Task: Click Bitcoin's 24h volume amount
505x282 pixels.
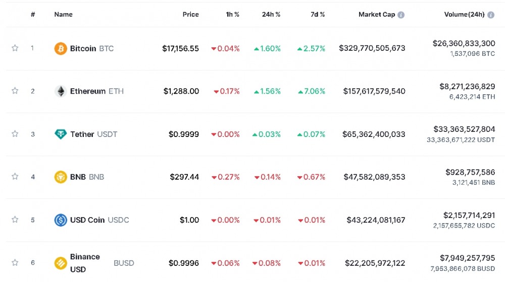Action: [464, 44]
